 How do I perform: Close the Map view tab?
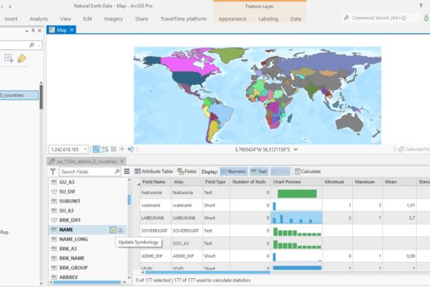[x=71, y=30]
